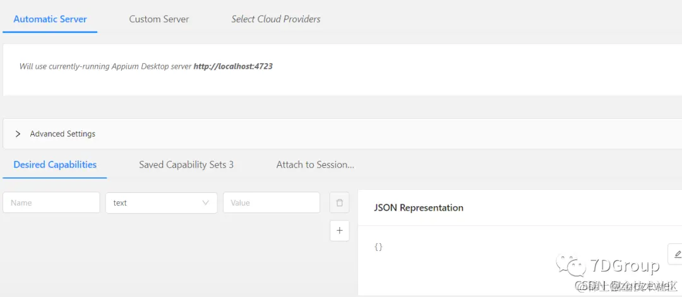682x297 pixels.
Task: Open the Custom Server tab
Action: [159, 19]
